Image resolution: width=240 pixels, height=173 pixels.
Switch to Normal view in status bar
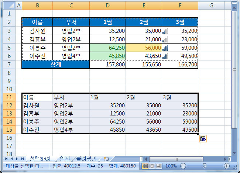tap(145, 166)
